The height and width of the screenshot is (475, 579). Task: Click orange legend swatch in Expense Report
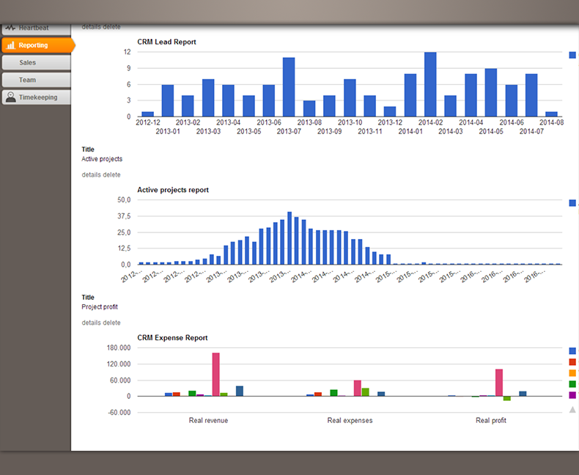pyautogui.click(x=572, y=373)
